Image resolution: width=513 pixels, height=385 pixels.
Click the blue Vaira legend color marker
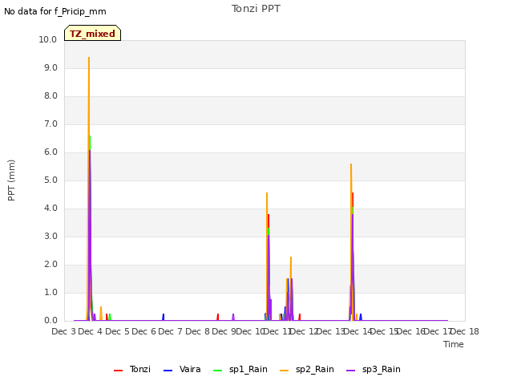point(168,371)
